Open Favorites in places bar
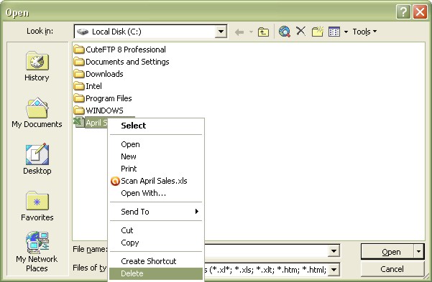Viewport: 432px width, 282px height. pyautogui.click(x=37, y=206)
